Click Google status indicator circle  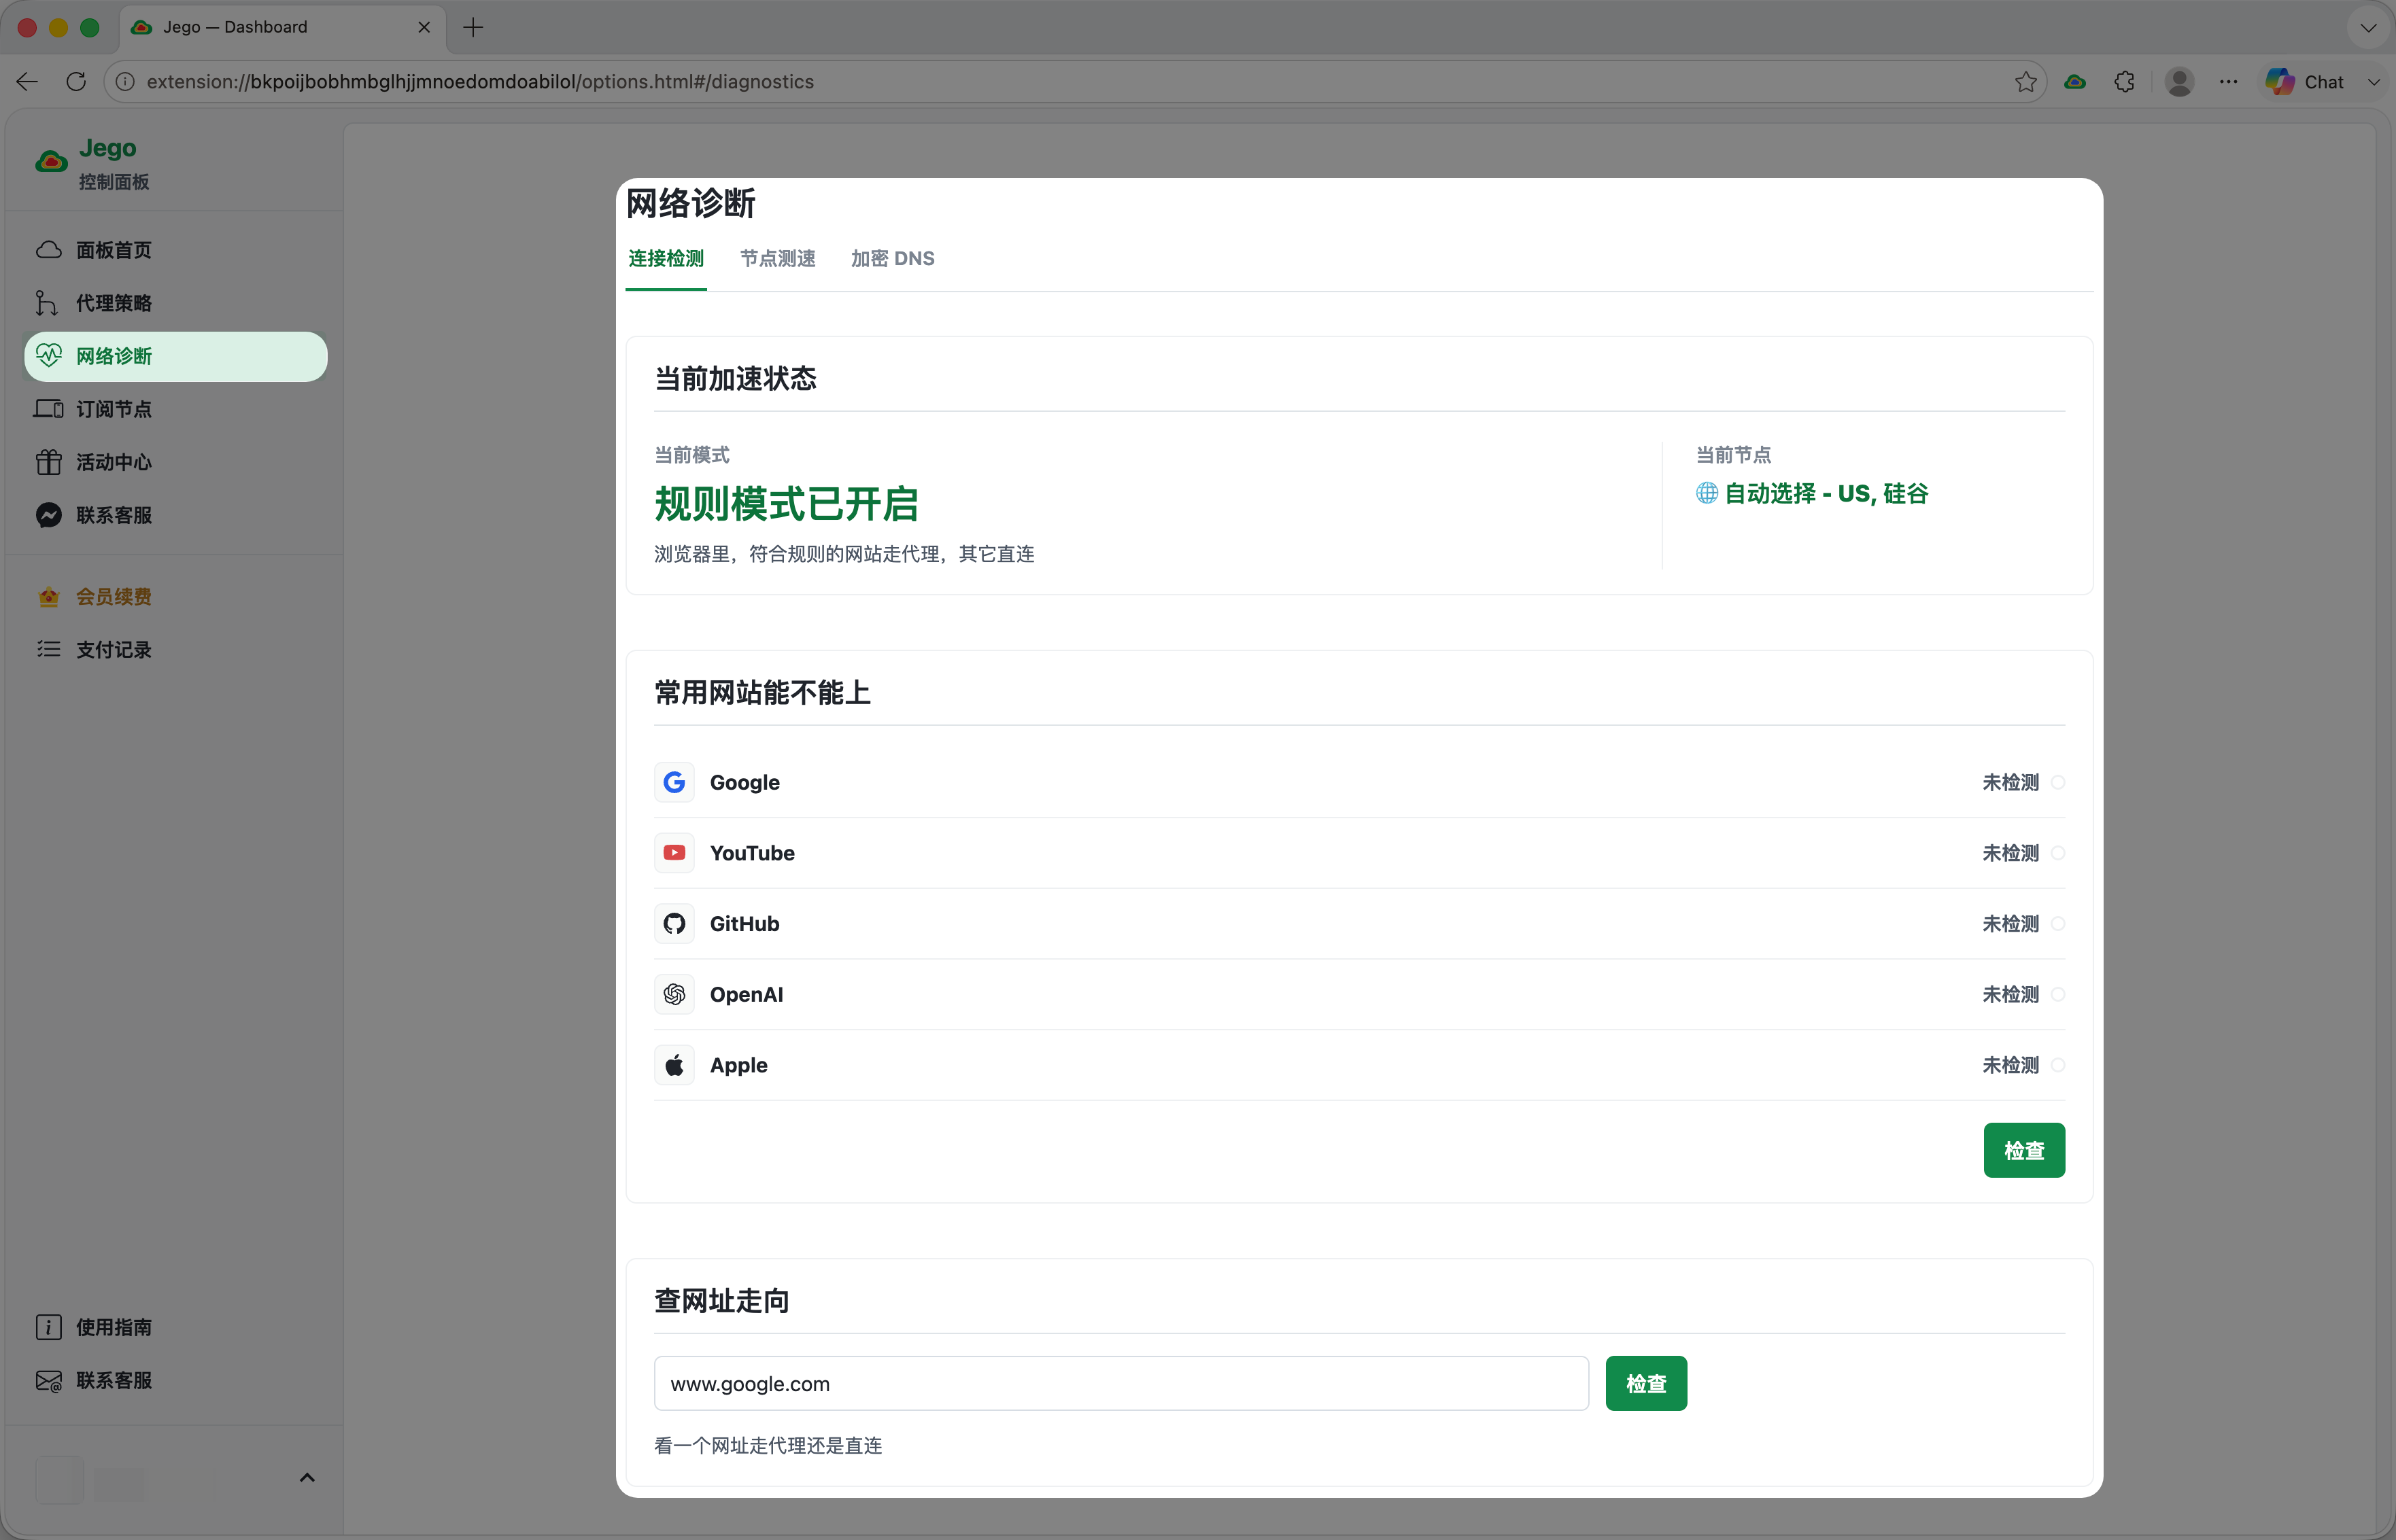tap(2058, 783)
